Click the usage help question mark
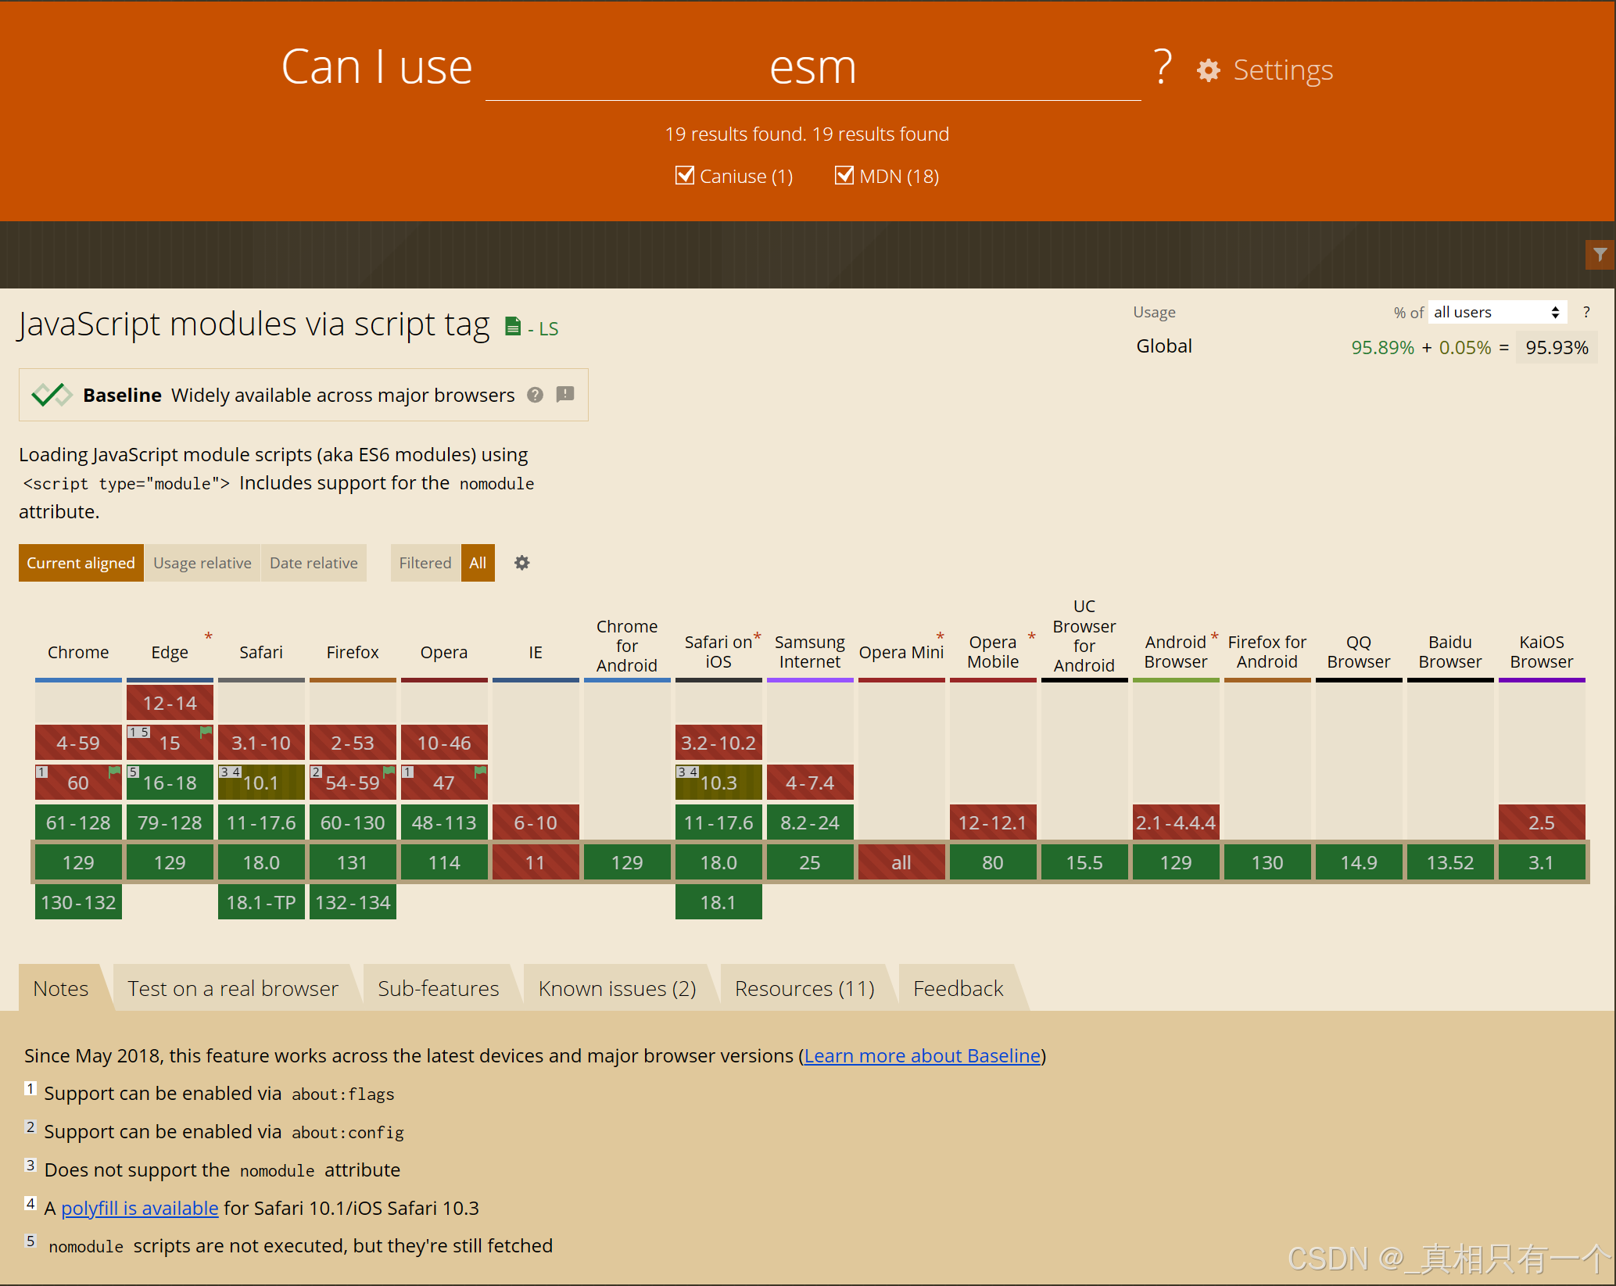The image size is (1616, 1286). pos(1586,312)
